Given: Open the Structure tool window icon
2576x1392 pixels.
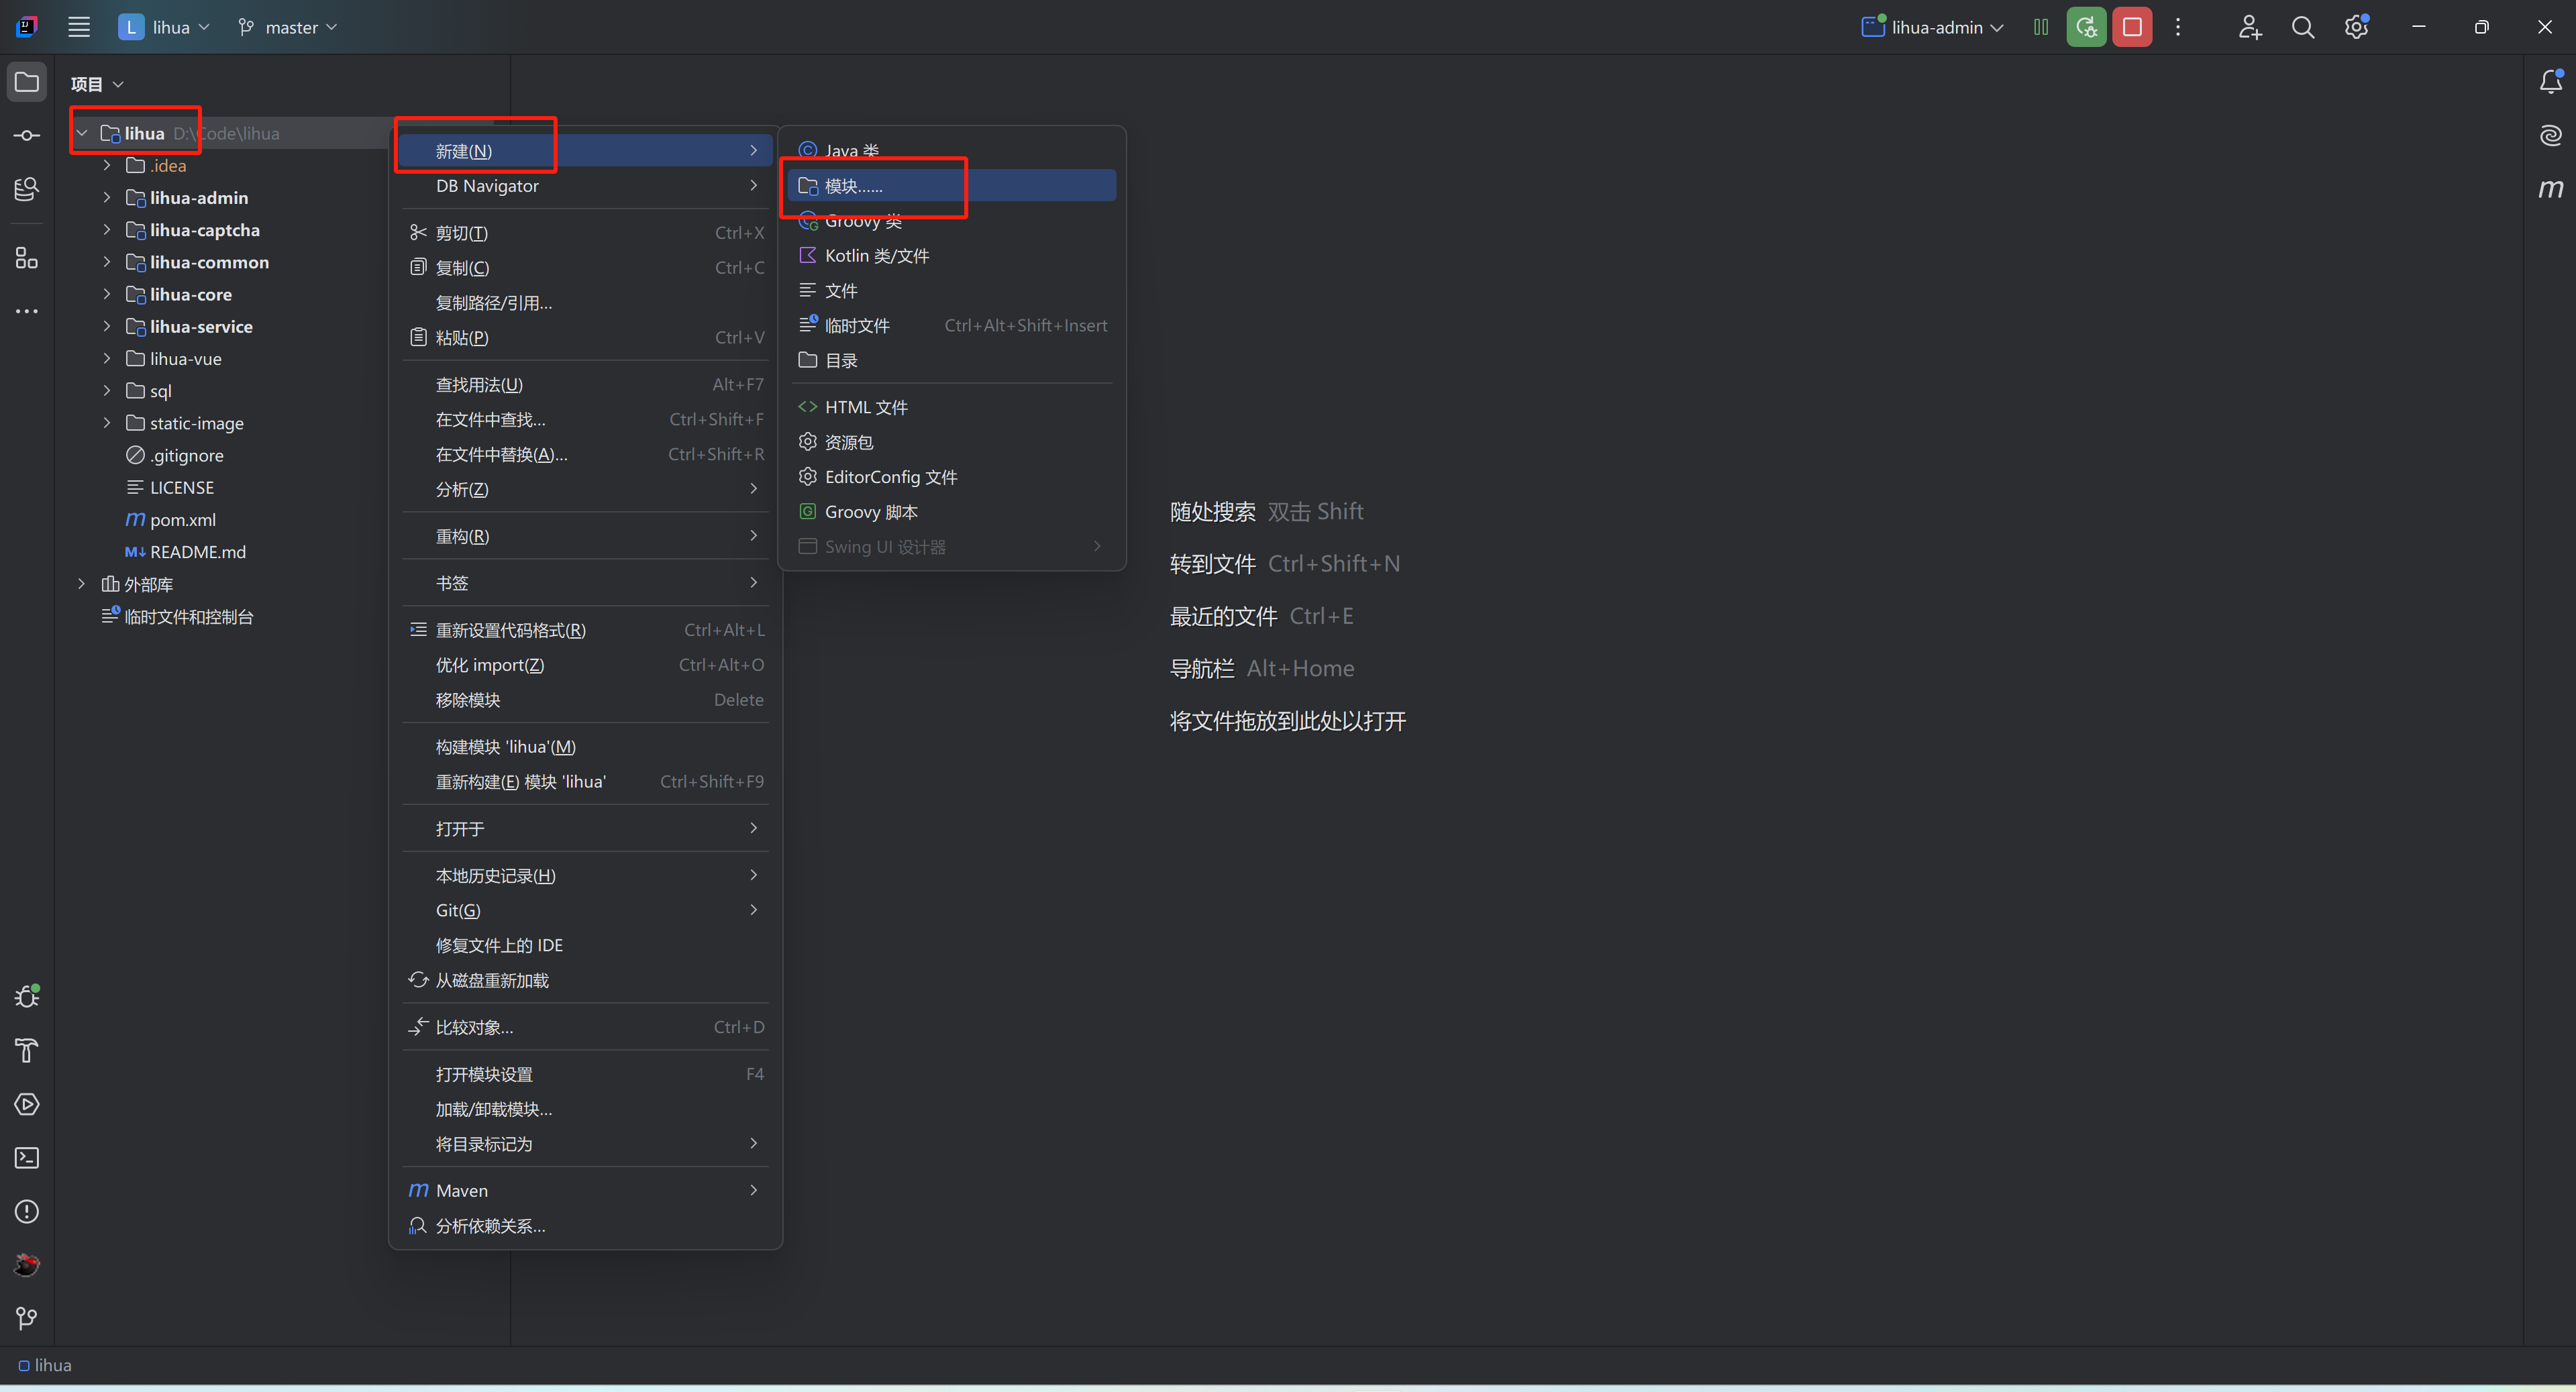Looking at the screenshot, I should (27, 258).
